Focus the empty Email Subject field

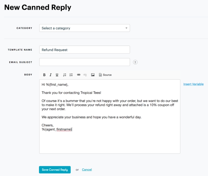pos(84,62)
